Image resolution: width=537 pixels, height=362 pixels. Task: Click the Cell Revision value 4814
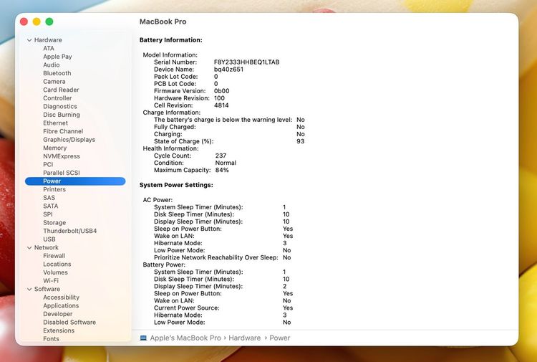pos(221,105)
